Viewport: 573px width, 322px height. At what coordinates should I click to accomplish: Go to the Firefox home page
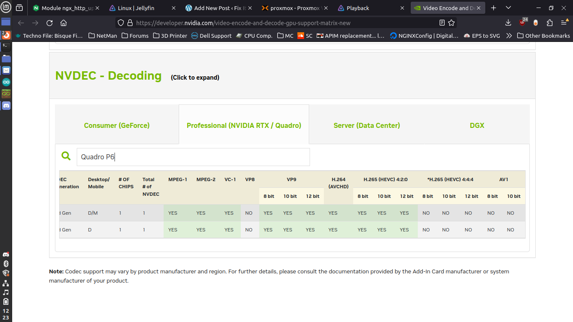click(63, 23)
